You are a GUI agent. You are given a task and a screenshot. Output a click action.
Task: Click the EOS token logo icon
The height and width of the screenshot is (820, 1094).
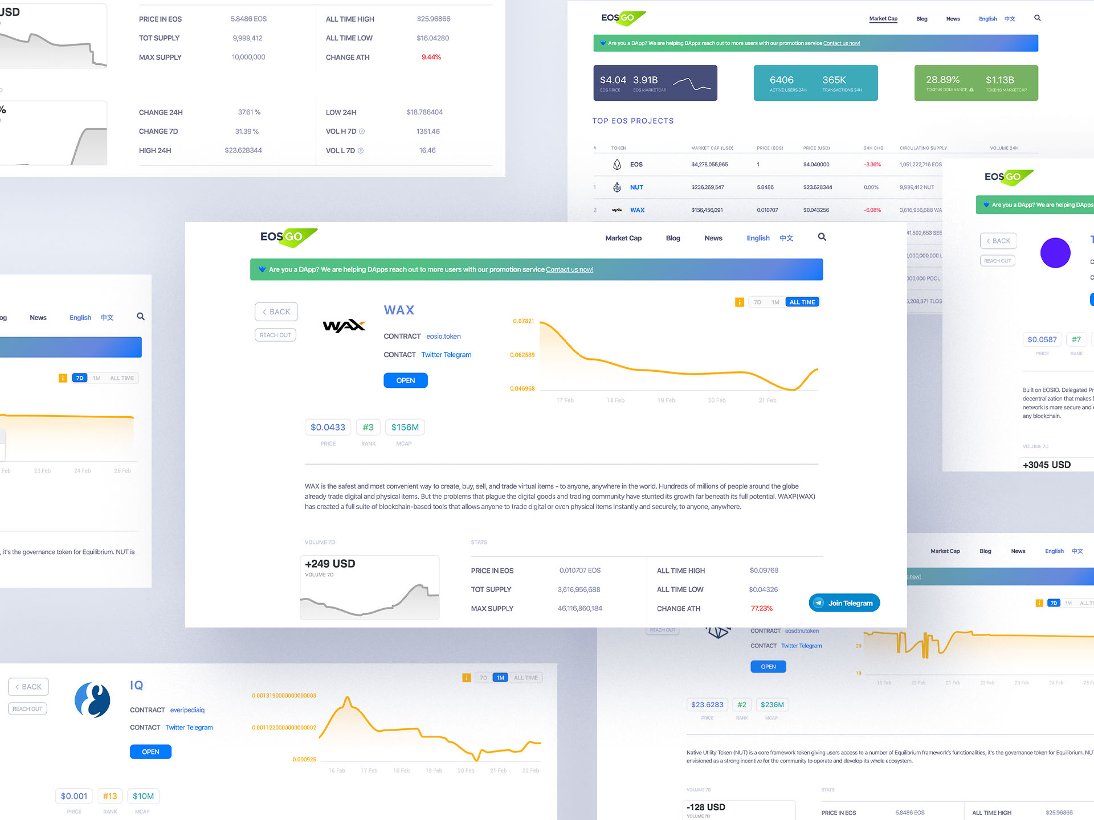point(617,165)
